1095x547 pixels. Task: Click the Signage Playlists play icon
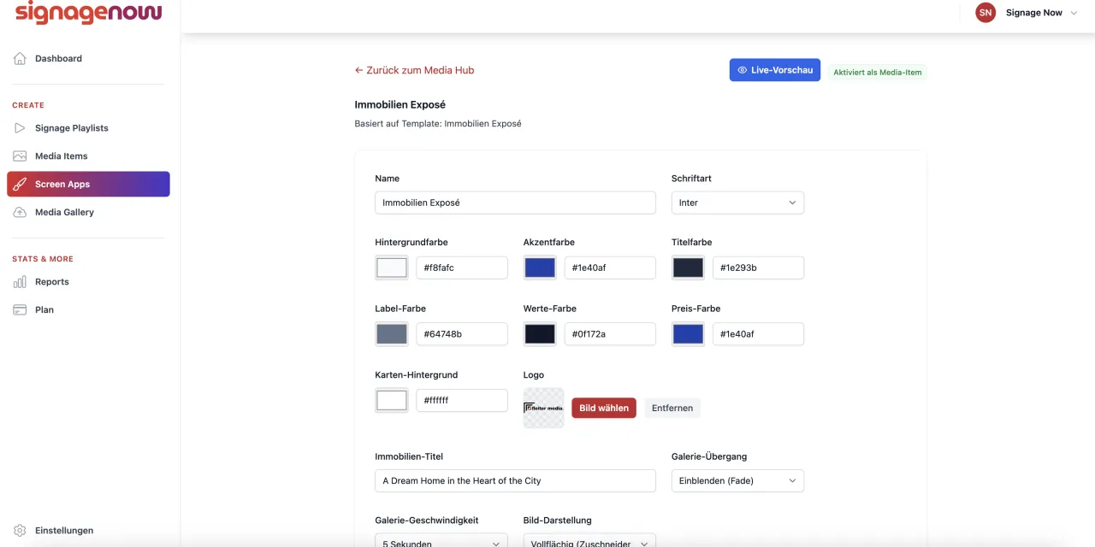pyautogui.click(x=20, y=128)
